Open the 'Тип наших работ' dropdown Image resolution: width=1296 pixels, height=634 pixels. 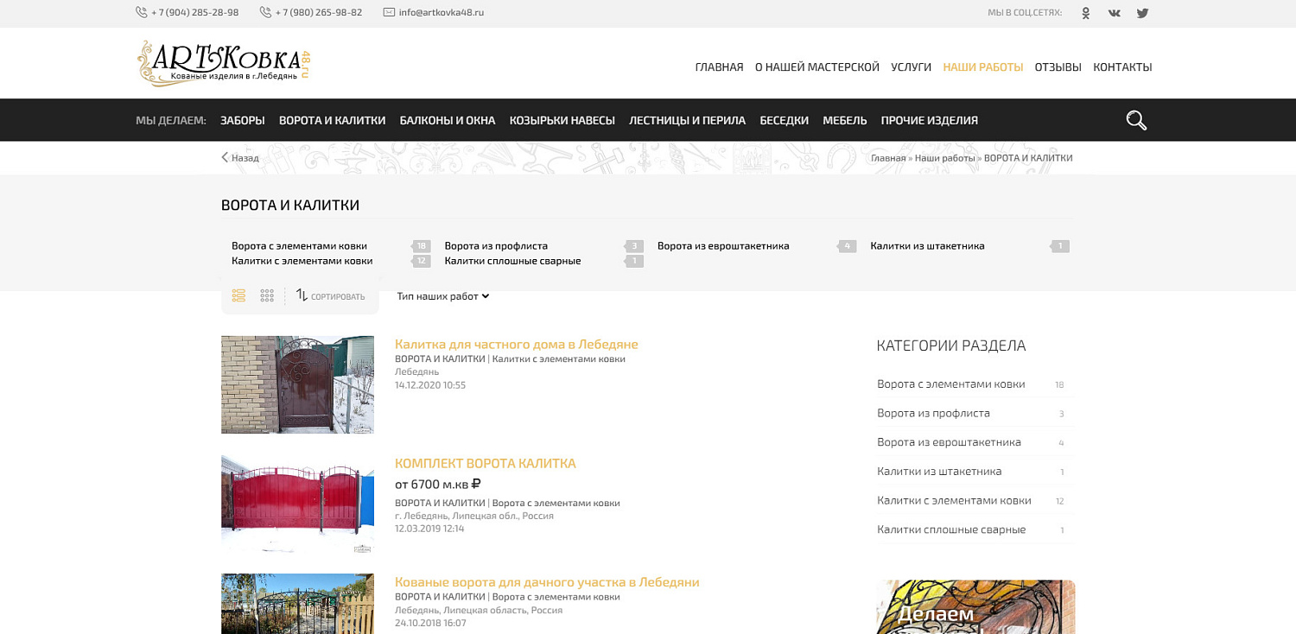coord(441,295)
